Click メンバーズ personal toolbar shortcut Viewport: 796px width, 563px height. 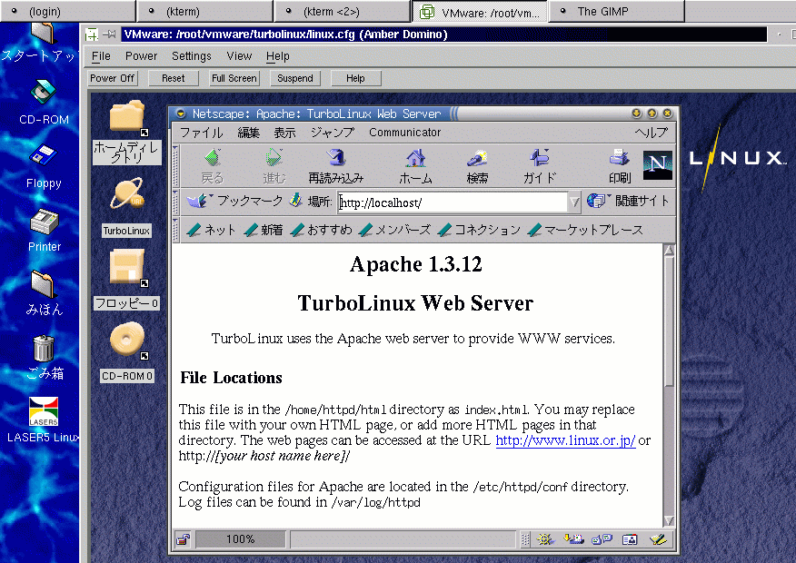pos(394,230)
